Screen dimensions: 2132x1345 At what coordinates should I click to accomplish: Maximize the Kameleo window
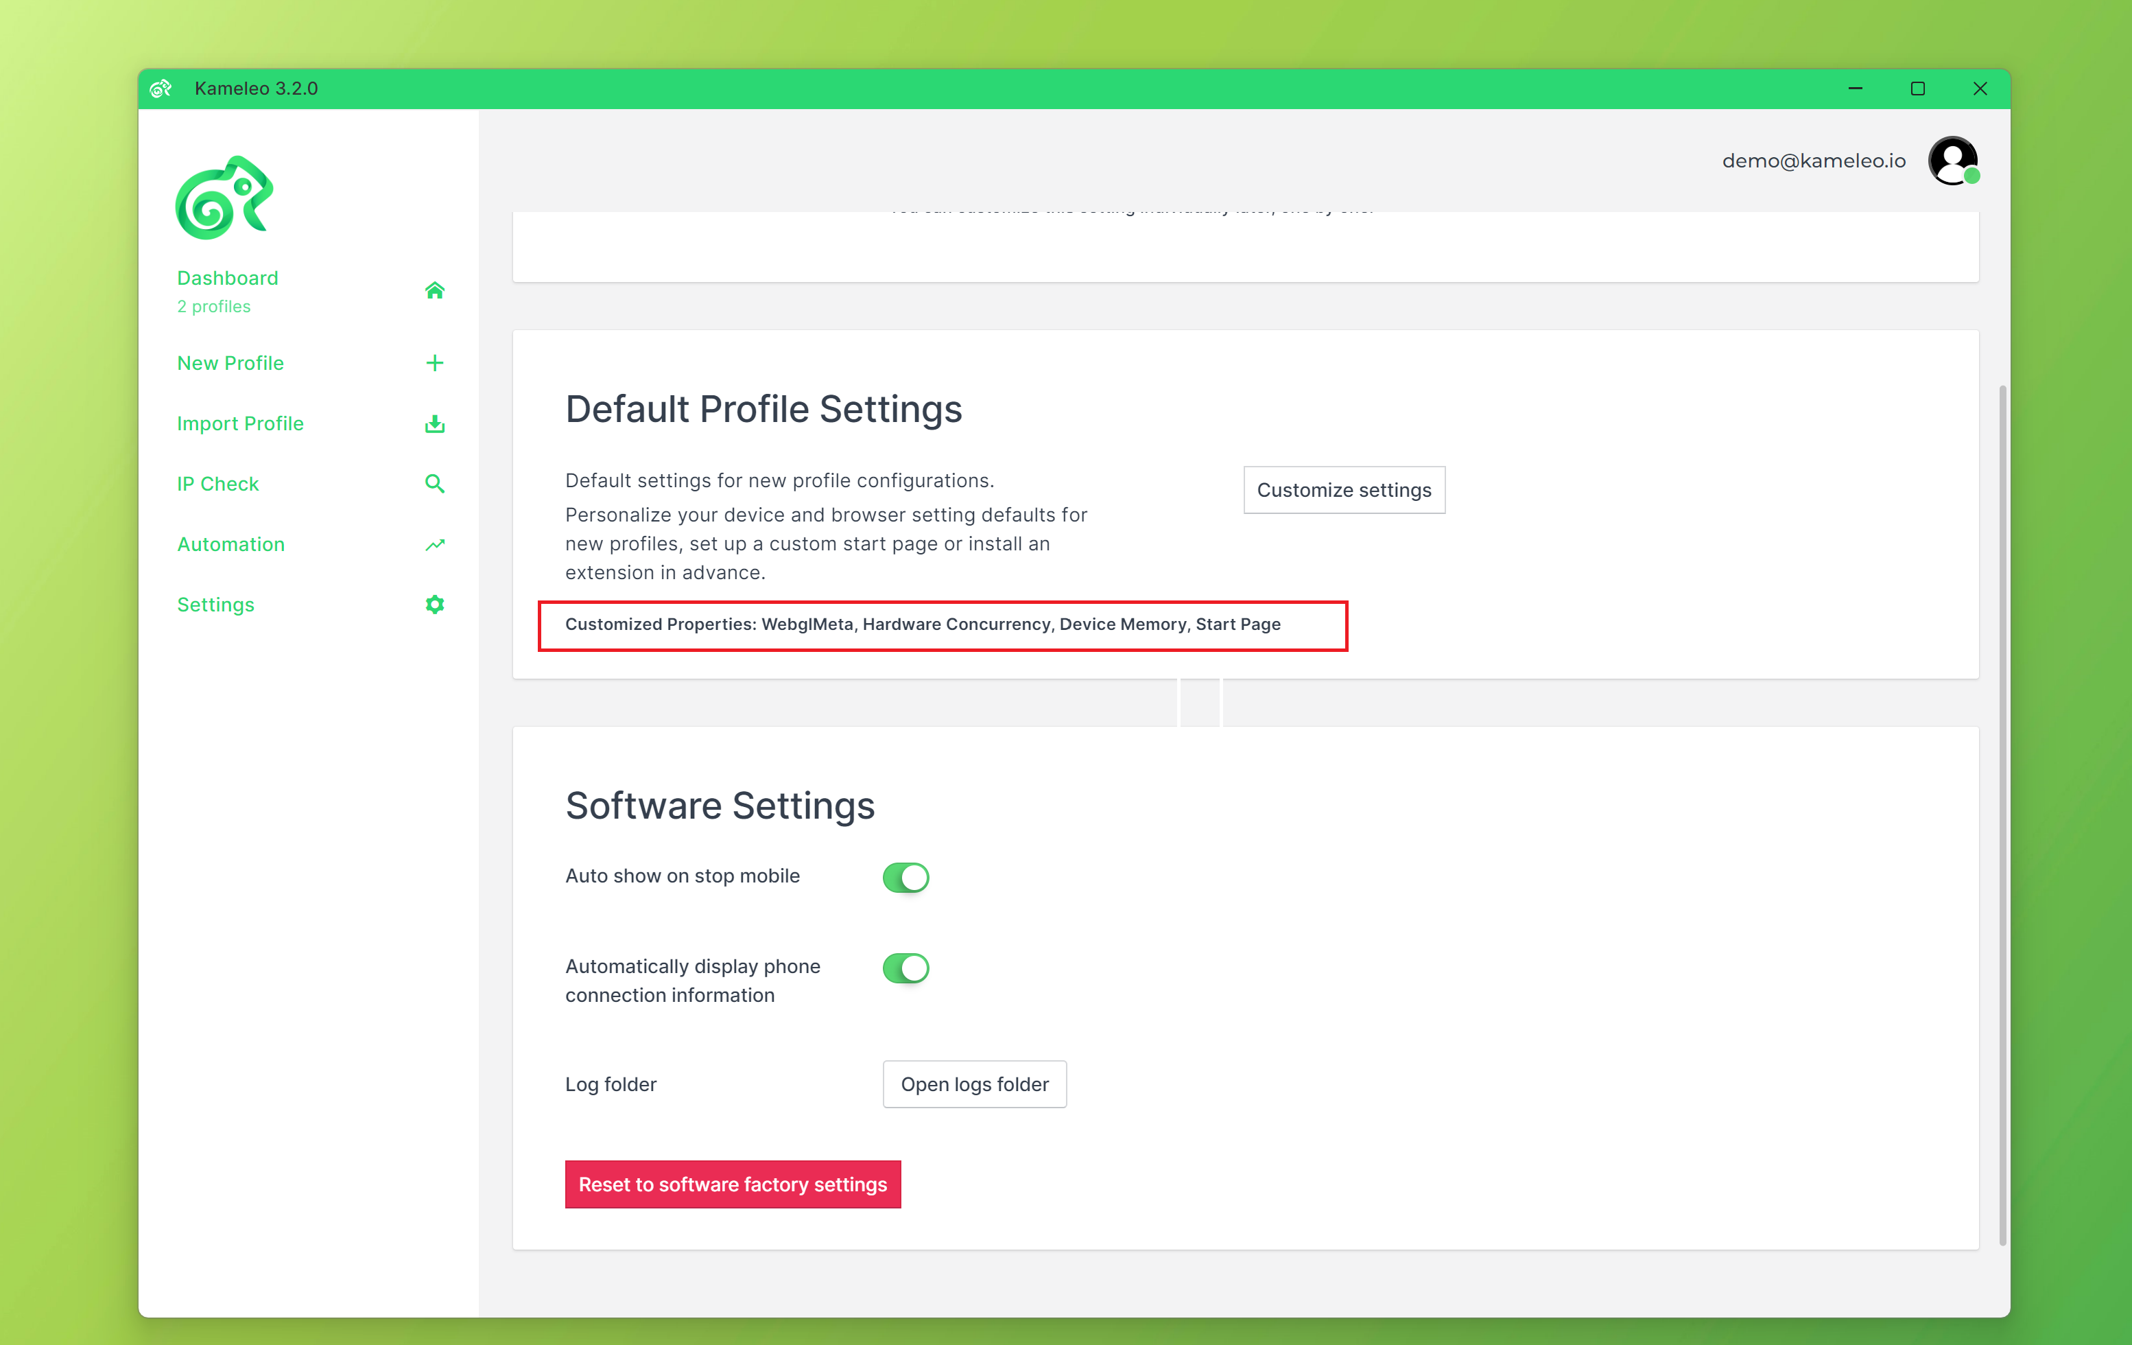tap(1918, 89)
